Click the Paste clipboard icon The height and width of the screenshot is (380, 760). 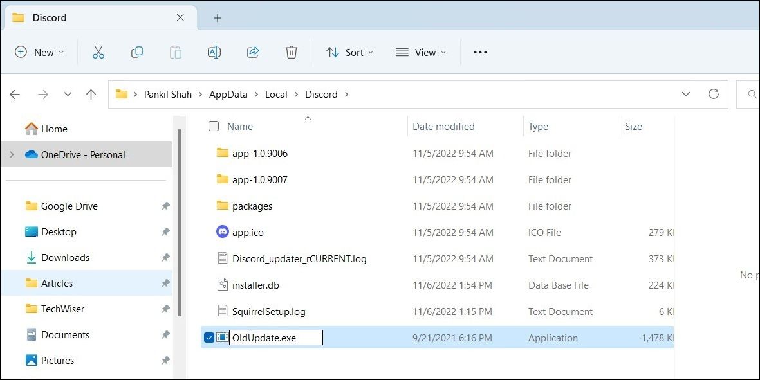click(x=176, y=52)
